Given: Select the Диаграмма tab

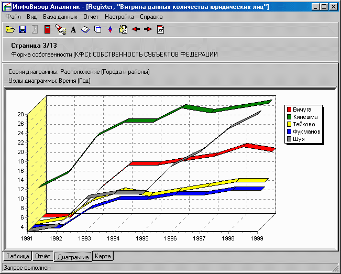Looking at the screenshot, I should (x=73, y=257).
